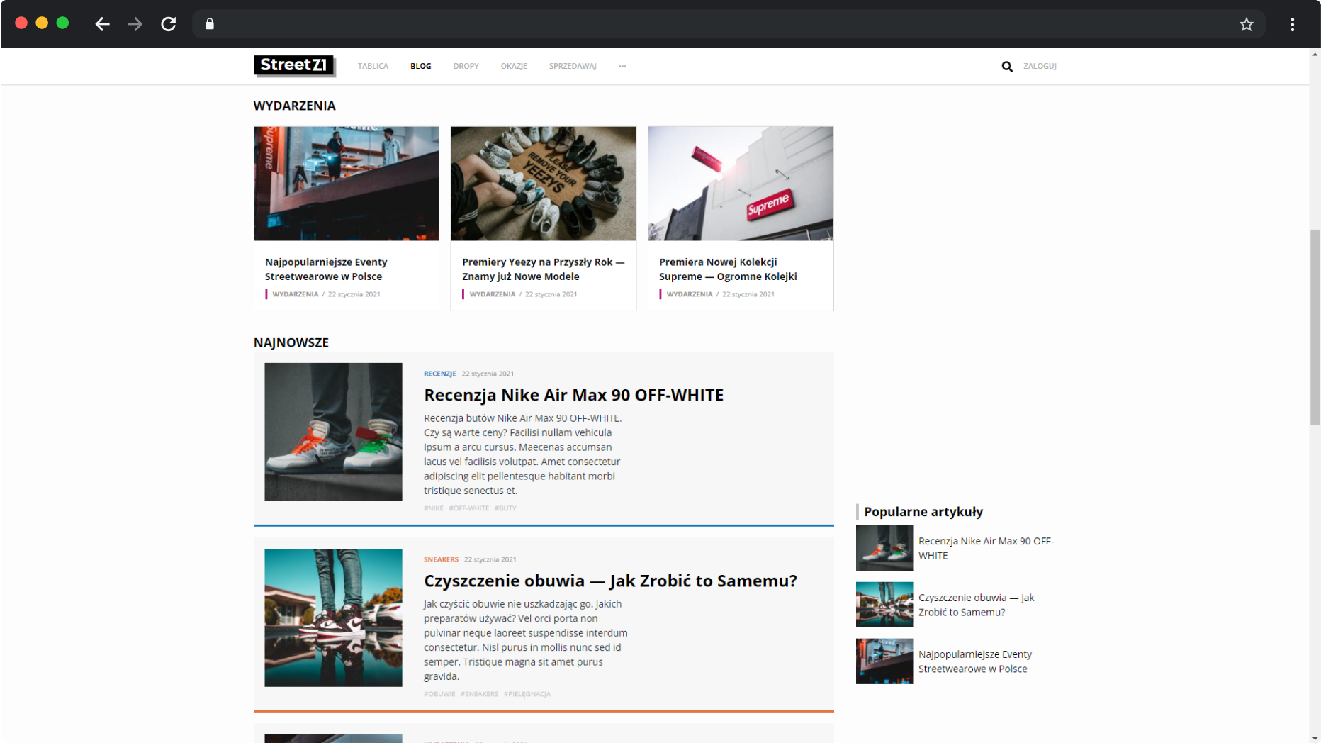1321x743 pixels.
Task: Reload the page with refresh icon
Action: pyautogui.click(x=168, y=24)
